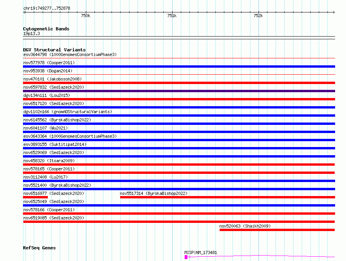Click the 751k ruler mark

pyautogui.click(x=172, y=16)
